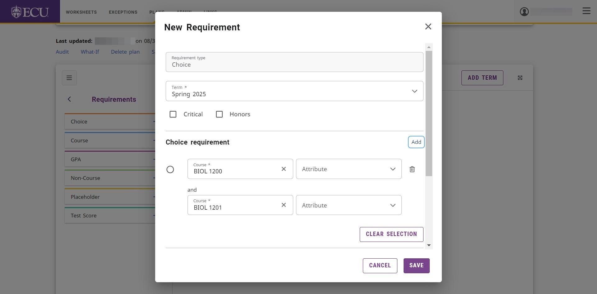Image resolution: width=597 pixels, height=294 pixels.
Task: Click the Delete plan link
Action: click(125, 52)
